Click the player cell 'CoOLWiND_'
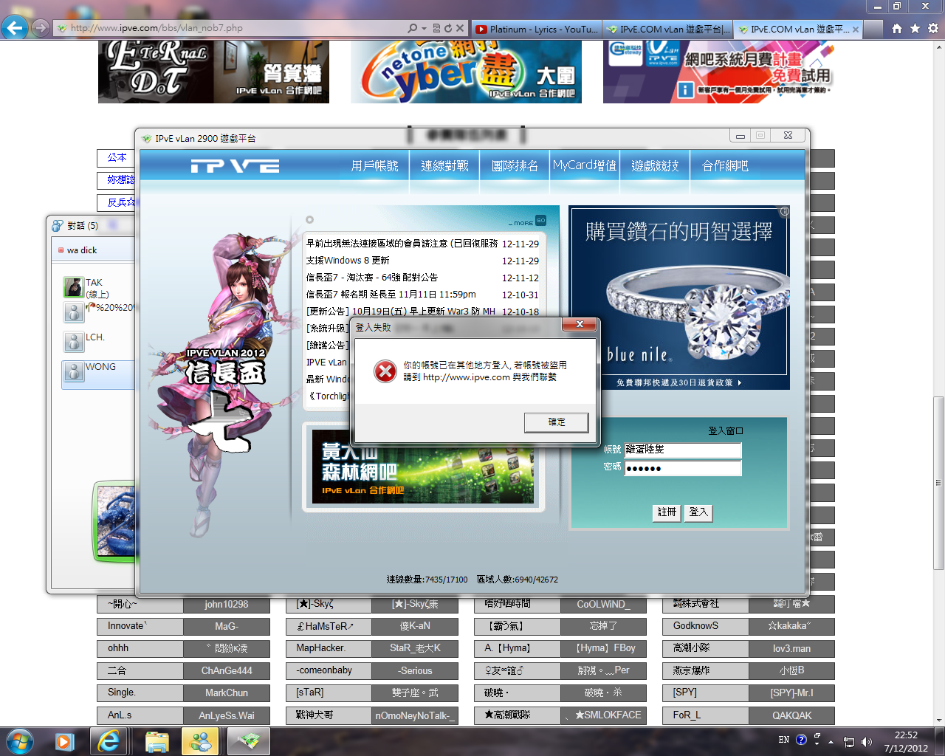The height and width of the screenshot is (756, 945). (x=603, y=605)
